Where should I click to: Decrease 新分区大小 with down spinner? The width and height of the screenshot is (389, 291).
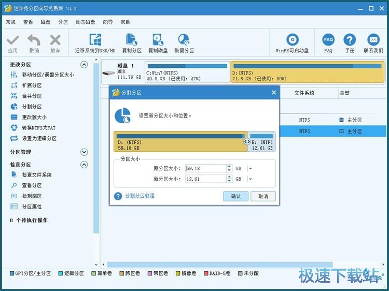[x=229, y=181]
